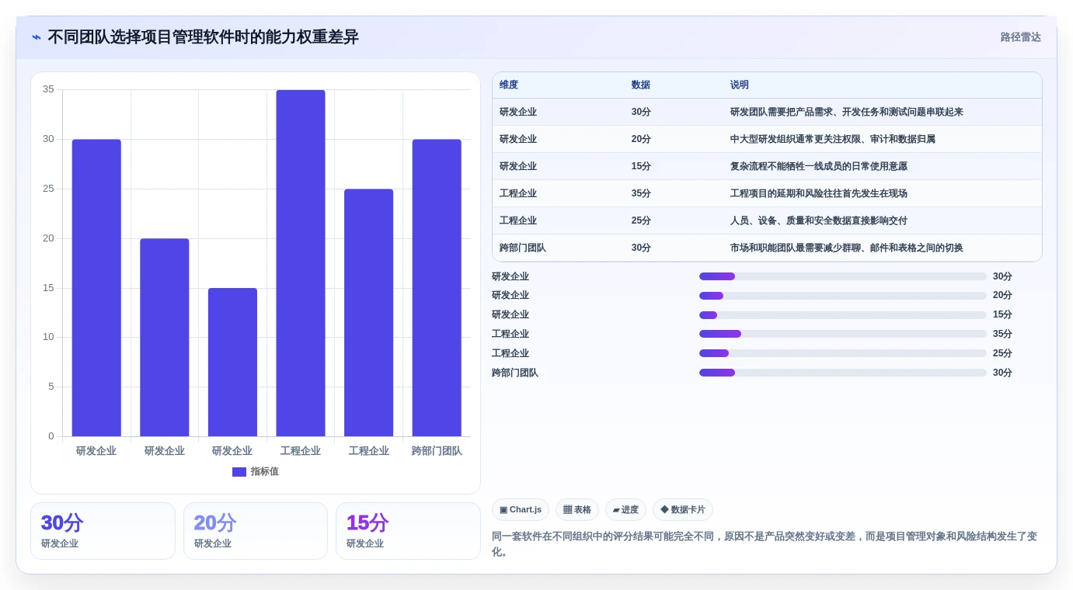Open the 20分 研发企业 summary card
Viewport: 1073px width, 590px height.
coord(256,531)
